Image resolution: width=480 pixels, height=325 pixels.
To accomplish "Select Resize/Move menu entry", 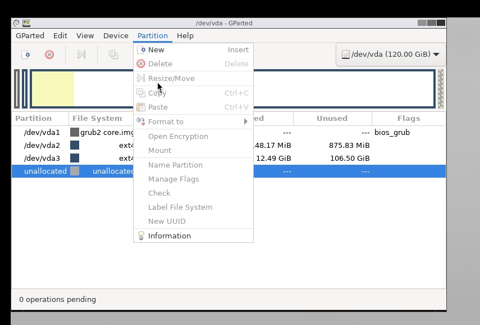I will [193, 79].
